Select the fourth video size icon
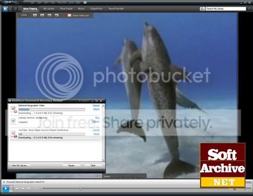Image resolution: width=253 pixels, height=196 pixels. tap(57, 15)
